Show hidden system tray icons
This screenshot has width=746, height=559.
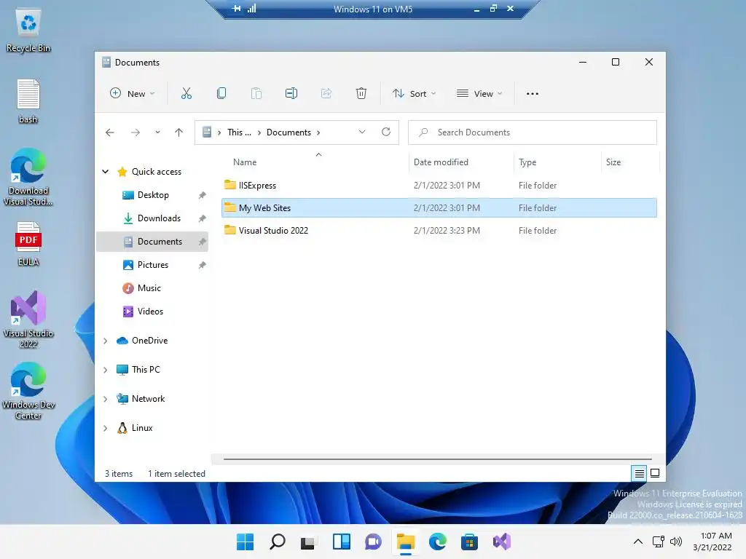coord(638,542)
